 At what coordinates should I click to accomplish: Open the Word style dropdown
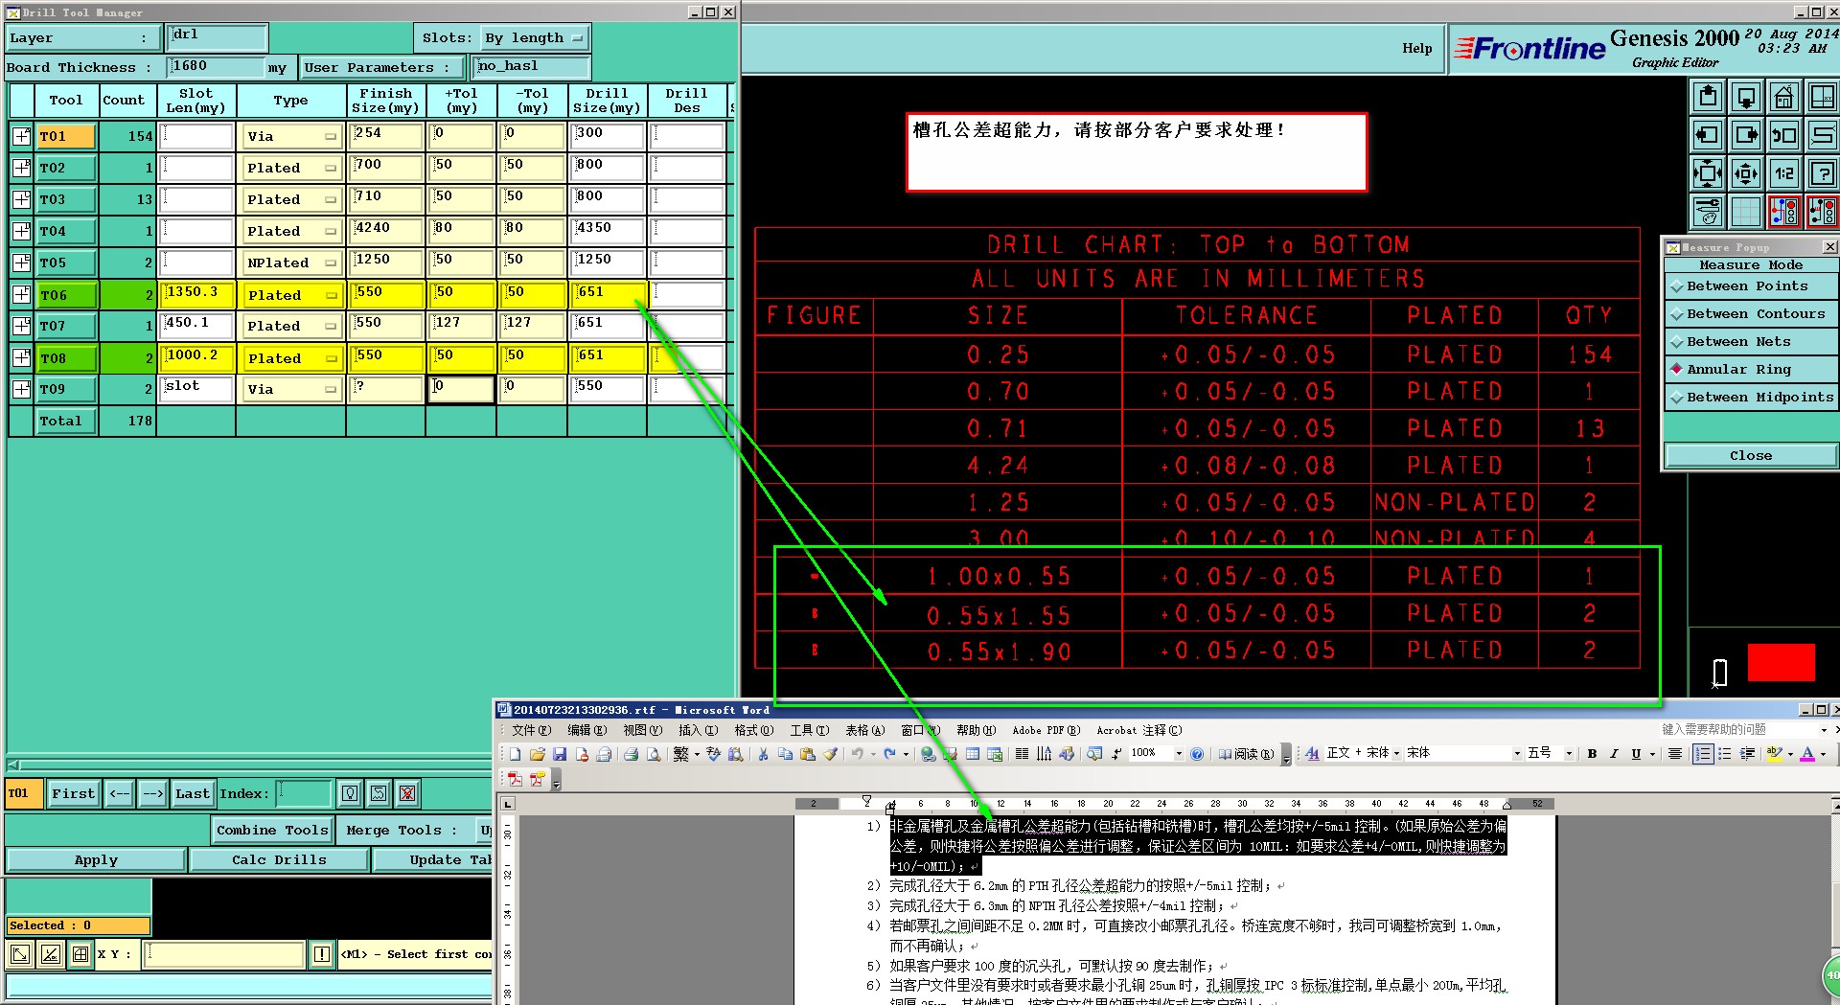[1396, 754]
